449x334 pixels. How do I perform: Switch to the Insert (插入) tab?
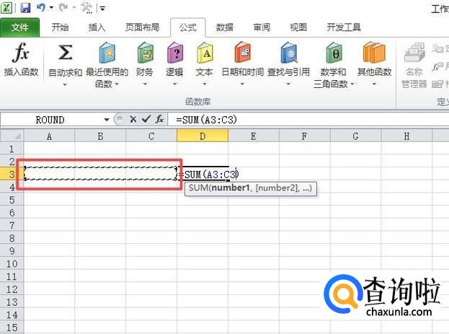[x=97, y=27]
